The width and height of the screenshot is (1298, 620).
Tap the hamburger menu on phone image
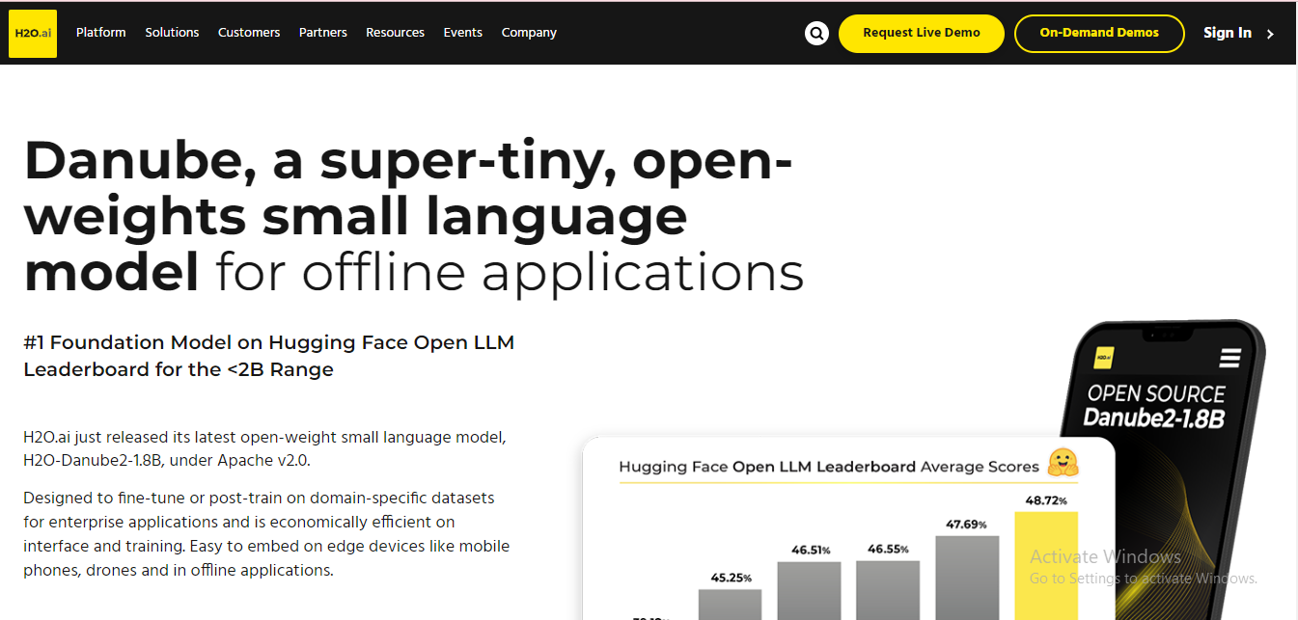[1229, 359]
